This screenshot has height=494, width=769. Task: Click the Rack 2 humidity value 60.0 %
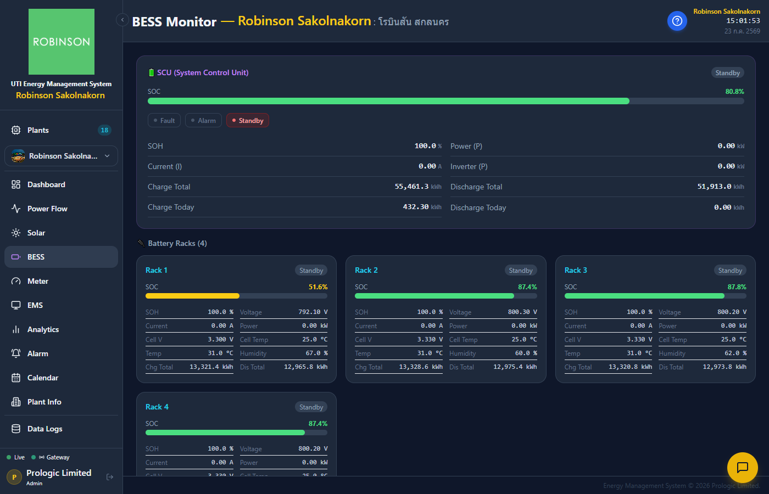tap(526, 353)
